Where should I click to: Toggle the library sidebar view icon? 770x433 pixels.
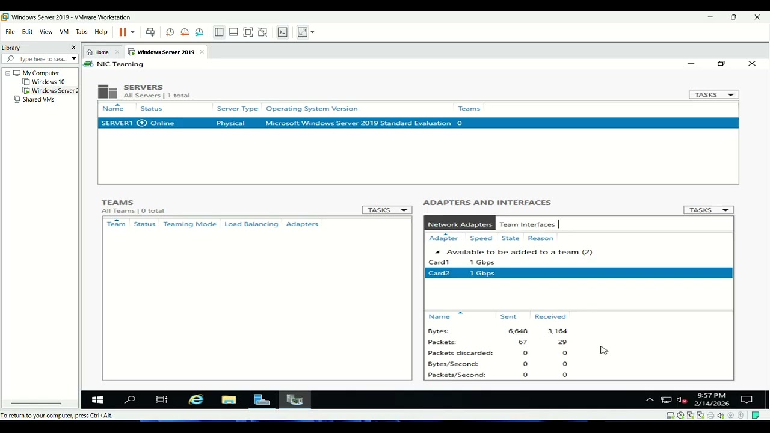pos(219,32)
